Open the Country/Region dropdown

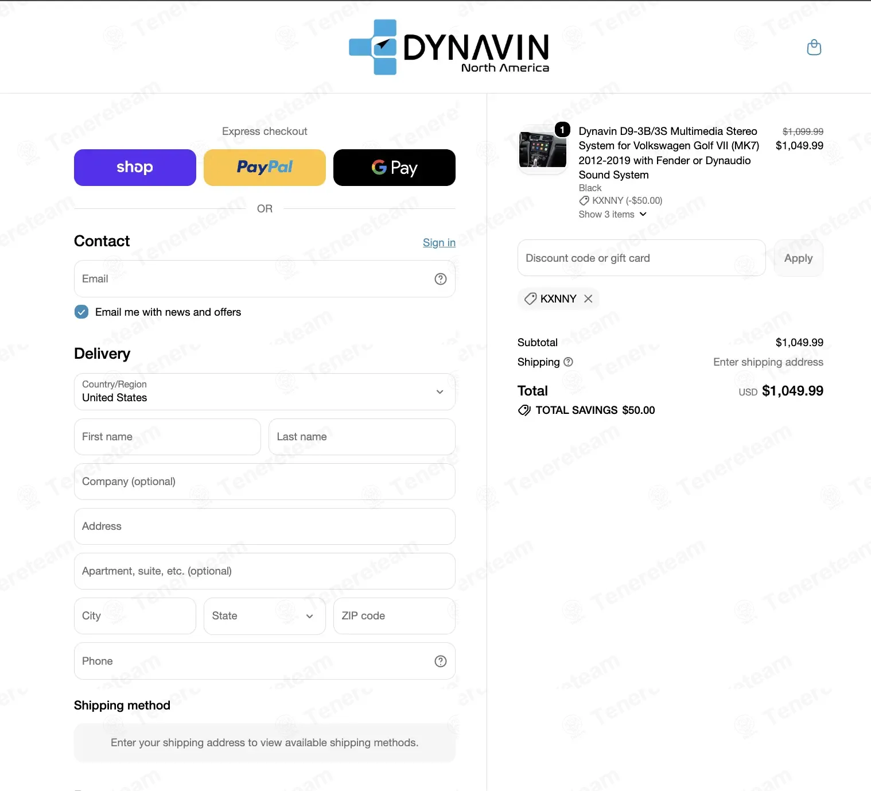265,391
